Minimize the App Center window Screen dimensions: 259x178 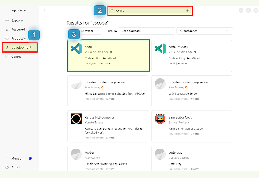coord(241,10)
